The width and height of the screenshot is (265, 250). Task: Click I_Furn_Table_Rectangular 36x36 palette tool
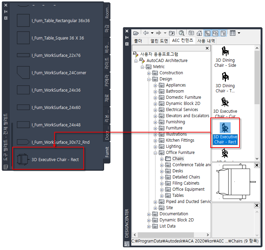point(53,20)
